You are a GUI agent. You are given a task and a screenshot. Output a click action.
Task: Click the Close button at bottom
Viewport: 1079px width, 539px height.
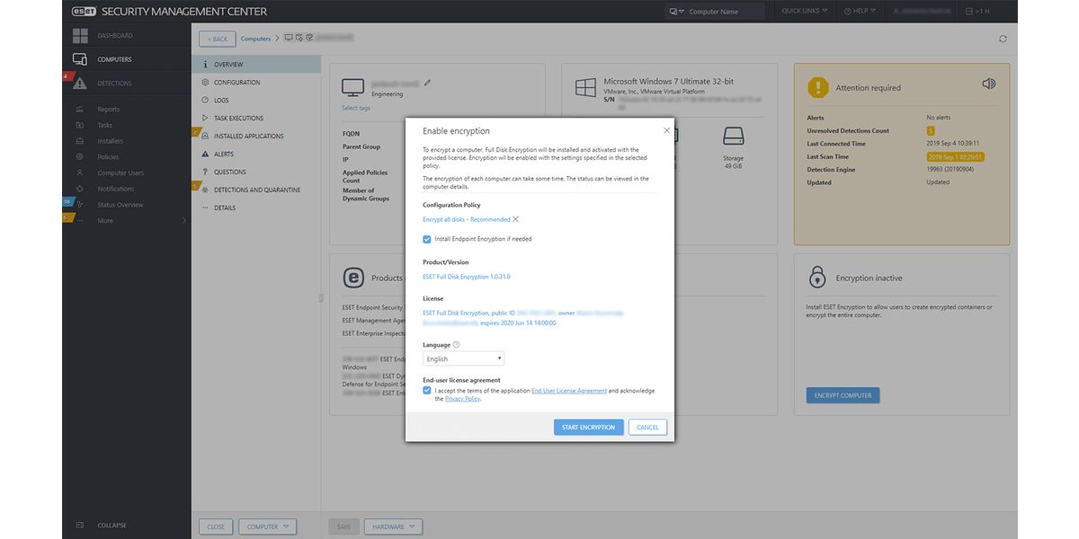click(x=216, y=527)
